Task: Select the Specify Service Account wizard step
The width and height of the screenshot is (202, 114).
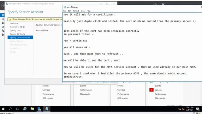Action: pos(20,37)
